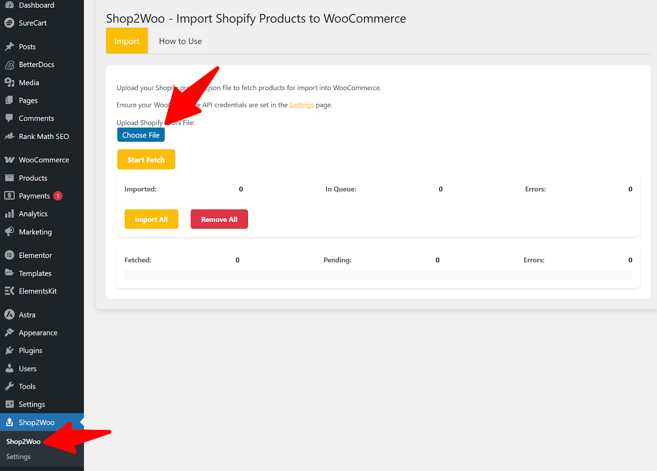
Task: Click the BetterDocs icon in sidebar
Action: [9, 64]
